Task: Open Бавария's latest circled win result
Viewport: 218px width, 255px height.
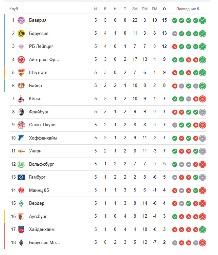Action: tap(202, 20)
